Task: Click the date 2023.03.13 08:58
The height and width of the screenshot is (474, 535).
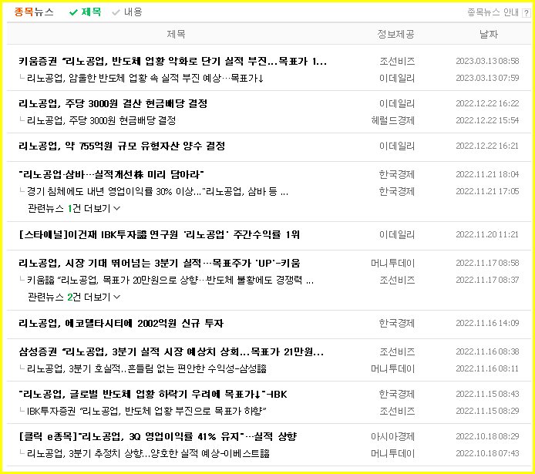Action: point(487,61)
